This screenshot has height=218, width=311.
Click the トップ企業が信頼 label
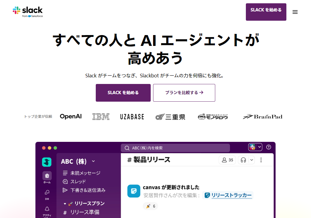click(38, 117)
